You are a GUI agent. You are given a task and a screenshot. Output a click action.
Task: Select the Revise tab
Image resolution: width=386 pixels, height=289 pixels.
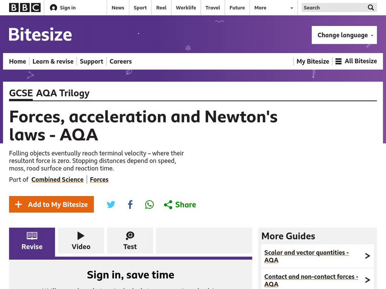click(x=32, y=241)
